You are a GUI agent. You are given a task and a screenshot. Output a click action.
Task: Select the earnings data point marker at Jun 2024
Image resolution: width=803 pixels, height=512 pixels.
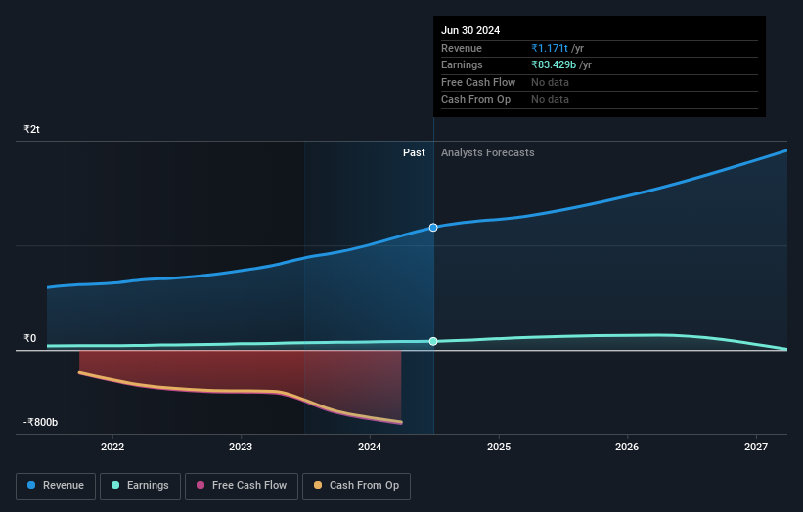tap(433, 341)
